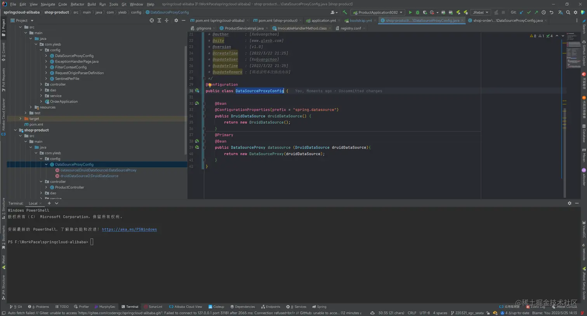Click the Search Everywhere magnifier icon

pos(568,12)
